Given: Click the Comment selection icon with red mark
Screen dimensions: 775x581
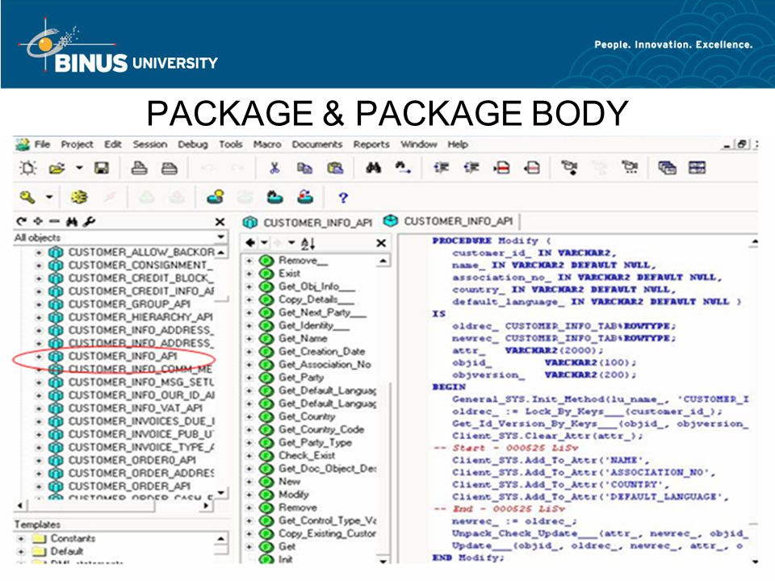Looking at the screenshot, I should 501,168.
